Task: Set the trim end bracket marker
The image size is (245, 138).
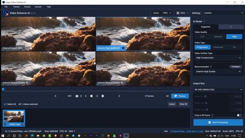Action: [86, 96]
